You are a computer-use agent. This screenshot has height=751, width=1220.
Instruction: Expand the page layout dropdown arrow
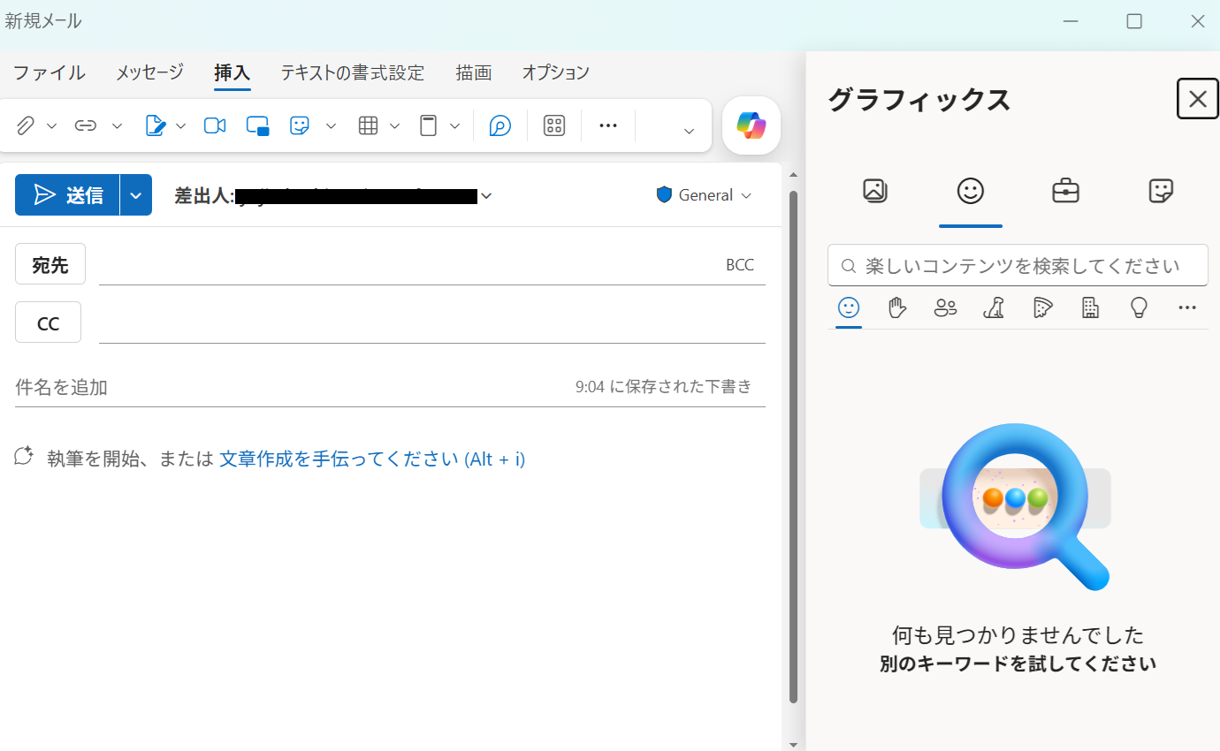(454, 125)
